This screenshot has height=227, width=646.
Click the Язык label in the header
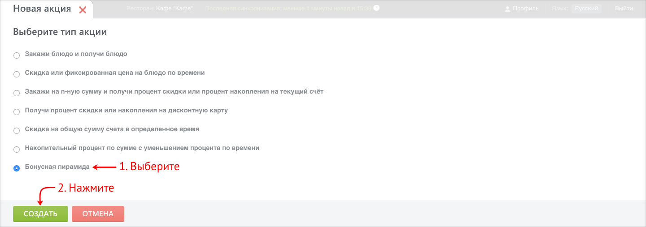(559, 9)
